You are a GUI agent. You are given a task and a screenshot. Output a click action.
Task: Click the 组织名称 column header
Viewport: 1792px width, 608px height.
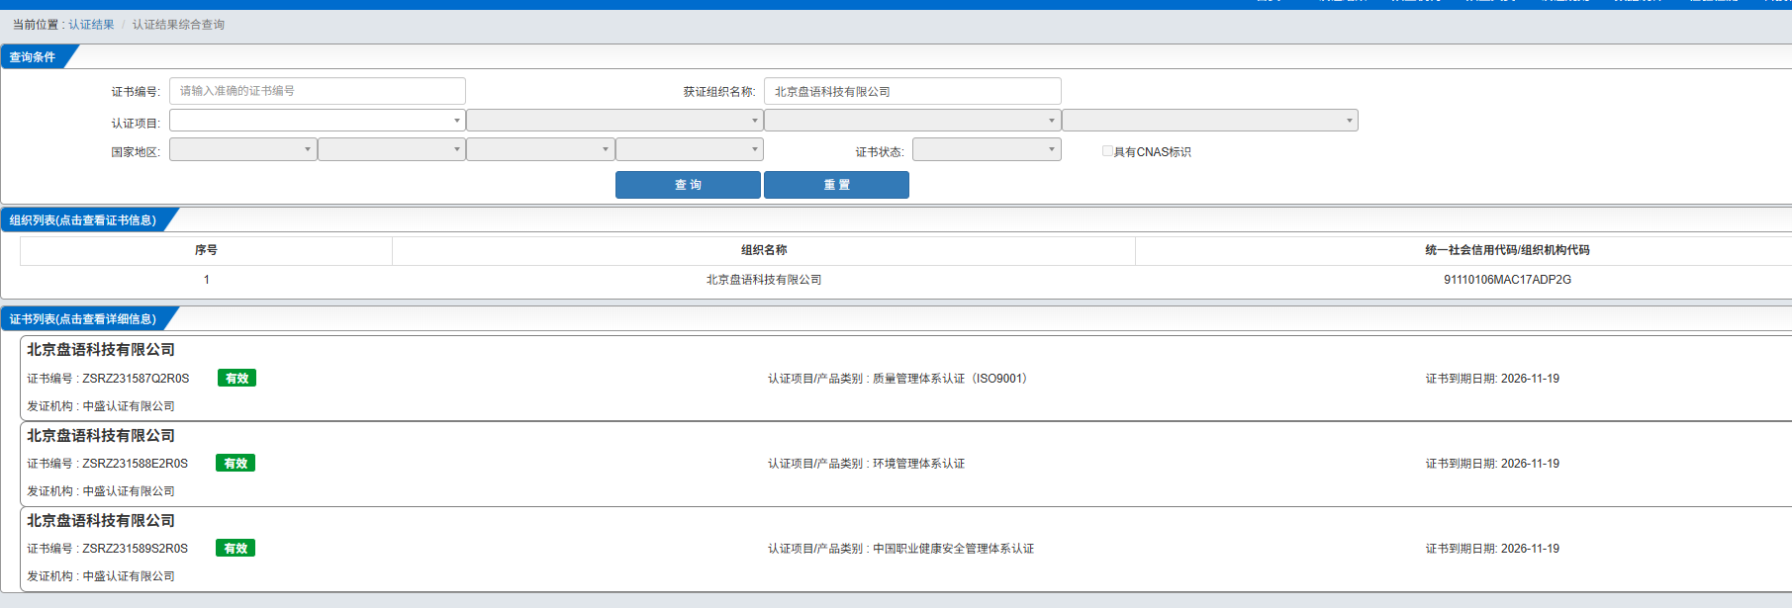(x=764, y=250)
